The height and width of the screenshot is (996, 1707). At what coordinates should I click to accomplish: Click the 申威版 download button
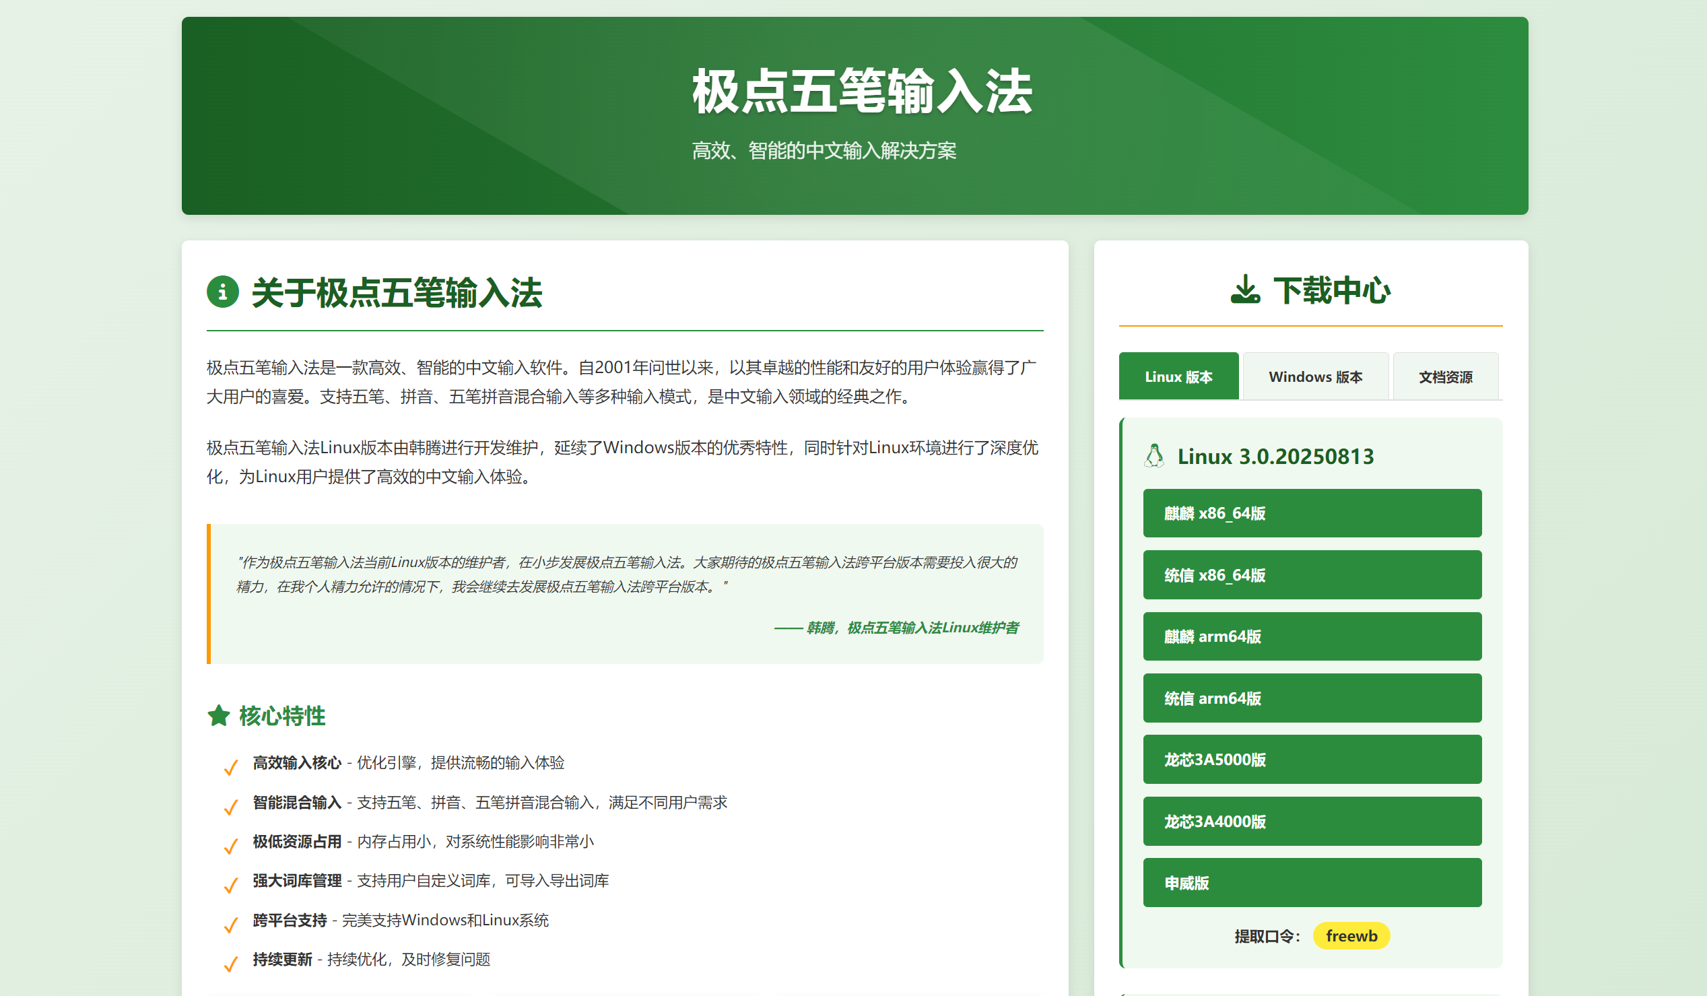coord(1312,883)
